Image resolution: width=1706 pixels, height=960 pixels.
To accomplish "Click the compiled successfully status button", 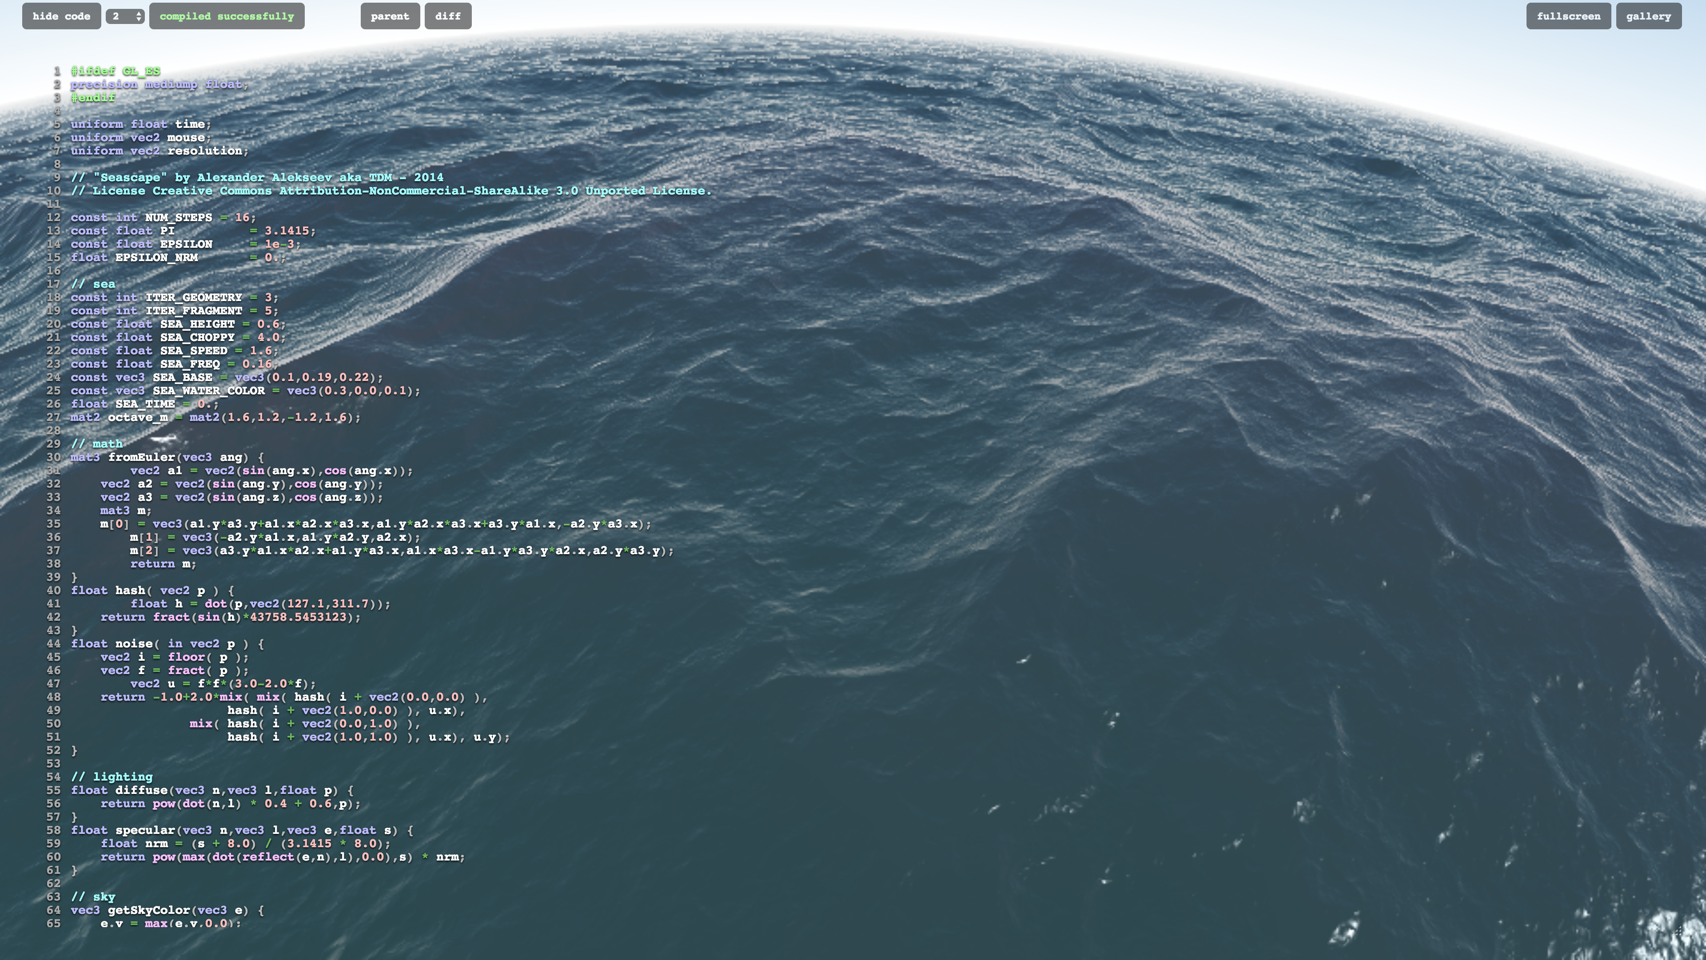I will 227,16.
